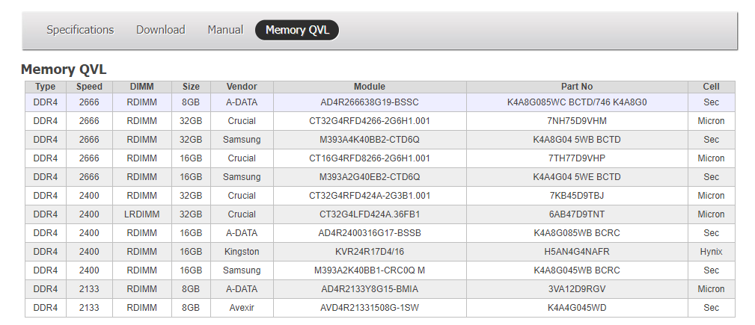The height and width of the screenshot is (325, 755).
Task: Click part number 7NH75D9VHM
Action: [577, 121]
